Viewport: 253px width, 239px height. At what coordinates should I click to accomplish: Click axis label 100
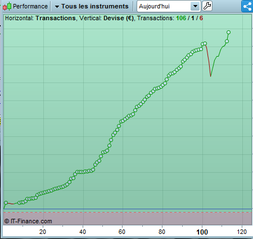tap(202, 232)
